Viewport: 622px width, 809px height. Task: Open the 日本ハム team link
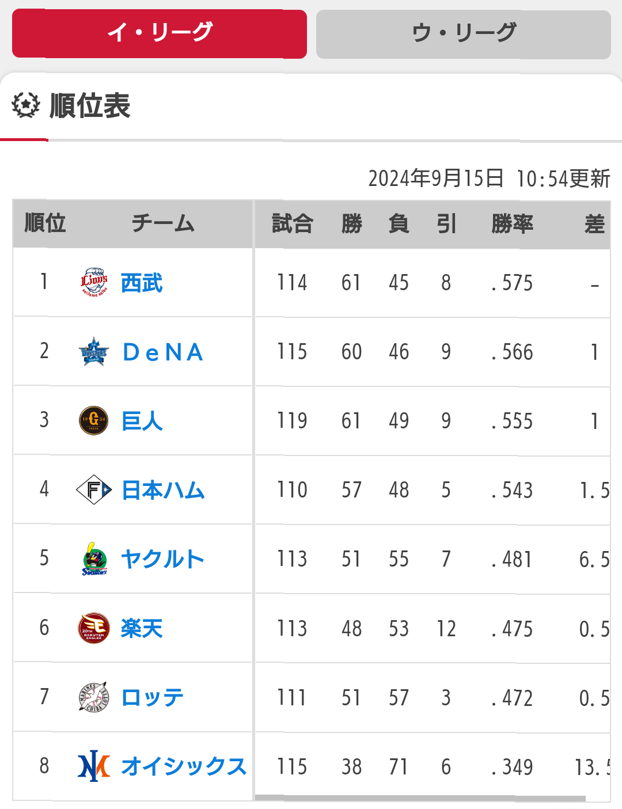(163, 491)
